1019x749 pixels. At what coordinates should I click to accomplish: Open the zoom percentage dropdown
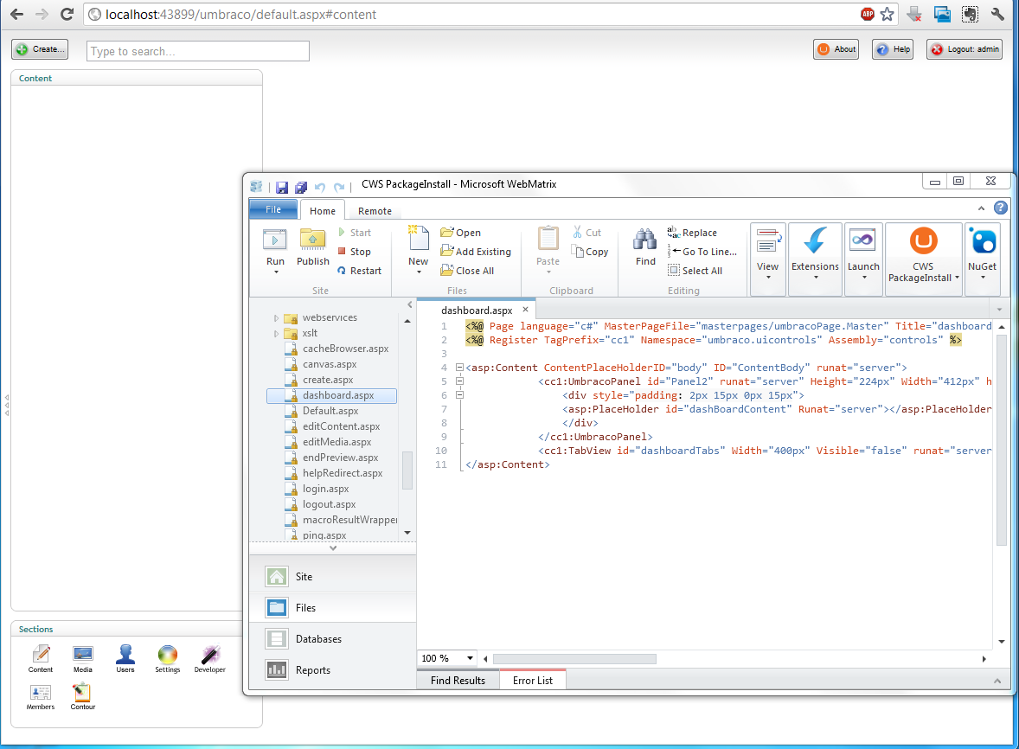point(470,658)
